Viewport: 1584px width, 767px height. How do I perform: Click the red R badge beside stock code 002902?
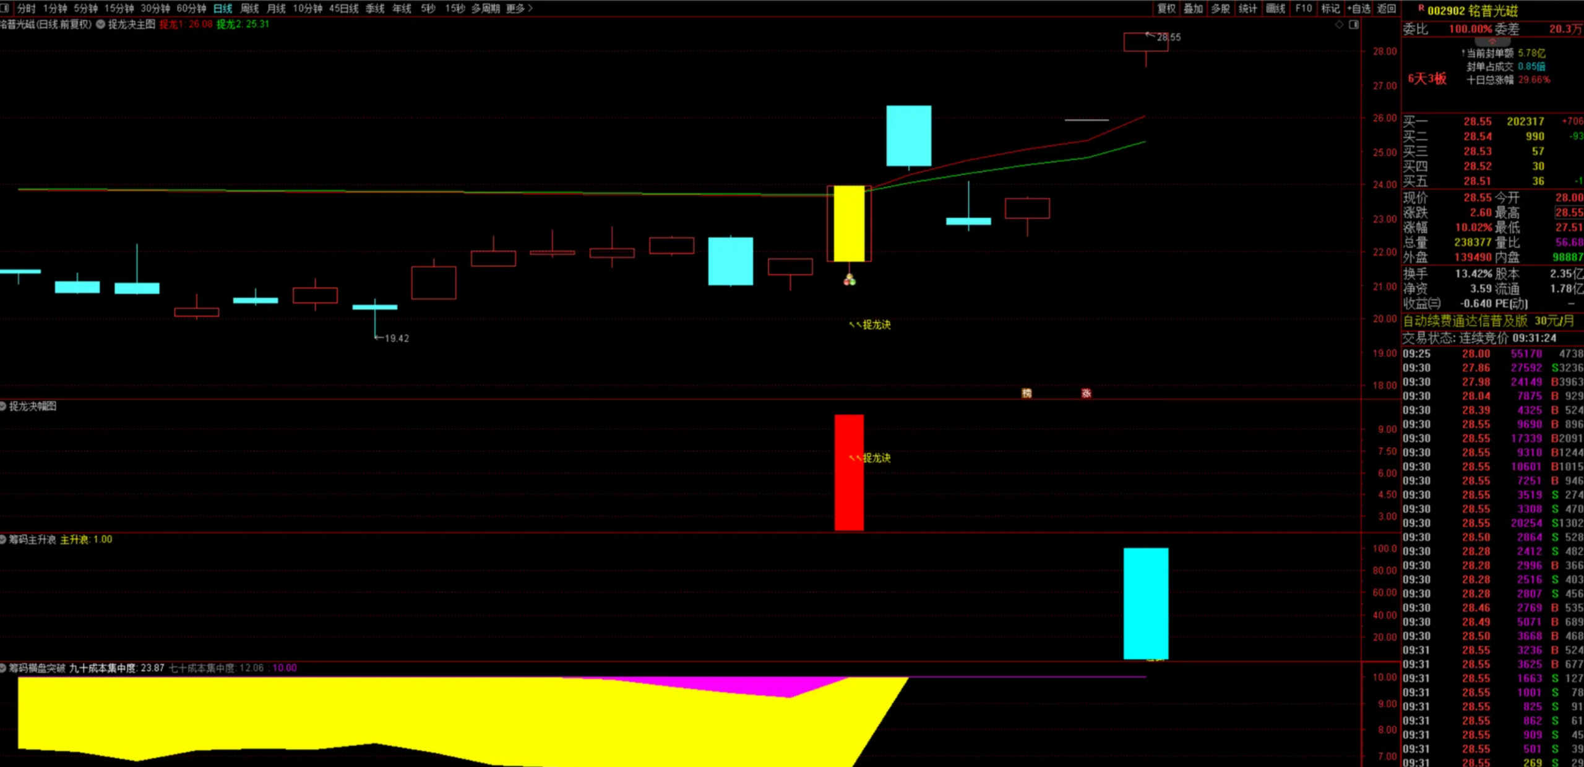point(1421,9)
